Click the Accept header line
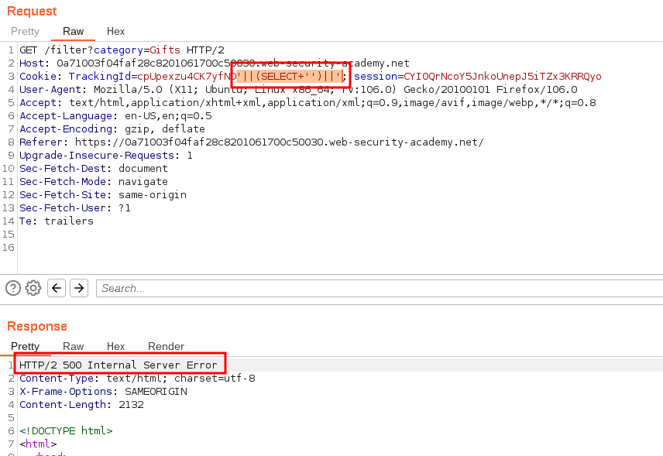The height and width of the screenshot is (456, 663). coord(307,102)
